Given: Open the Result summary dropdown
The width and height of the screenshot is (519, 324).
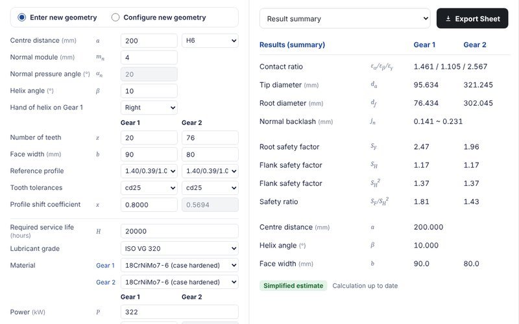Looking at the screenshot, I should pos(344,19).
